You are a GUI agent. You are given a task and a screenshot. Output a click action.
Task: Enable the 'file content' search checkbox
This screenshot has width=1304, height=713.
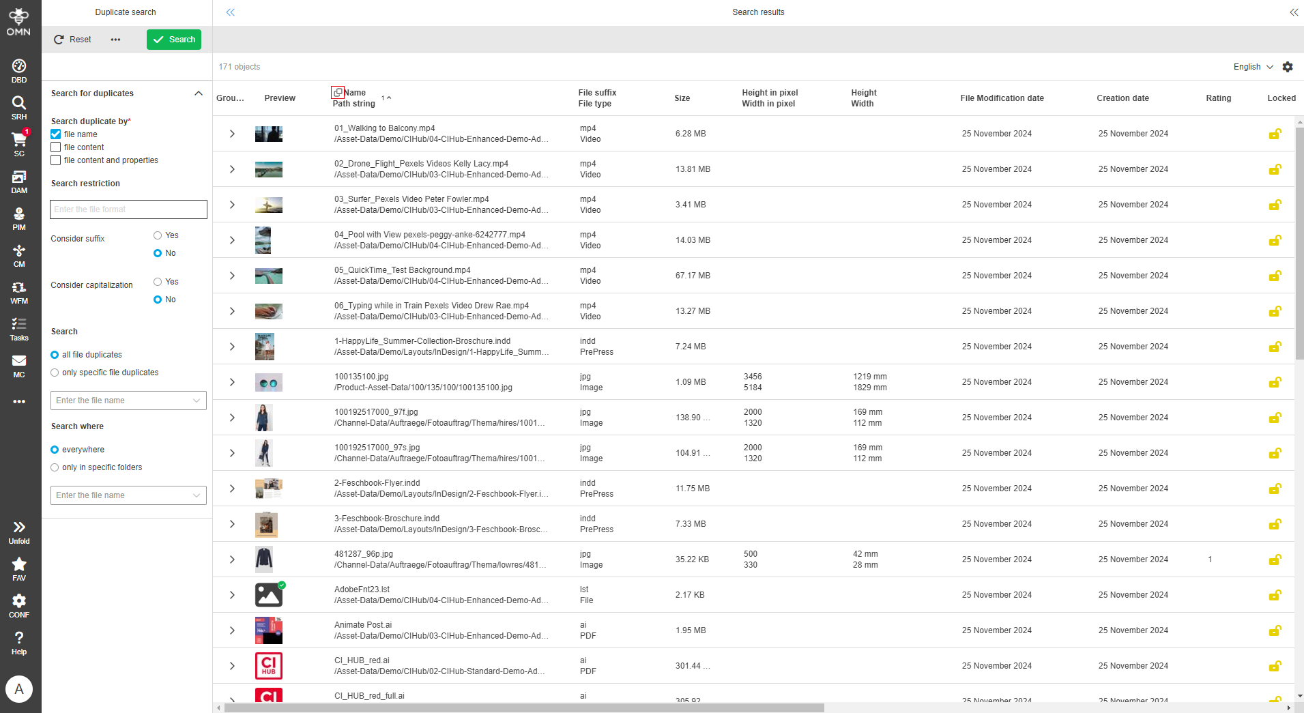(55, 147)
